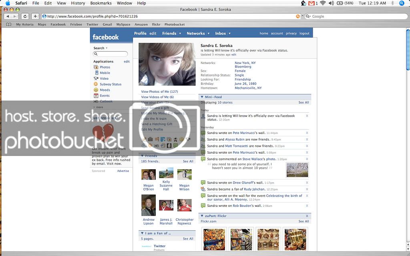The height and width of the screenshot is (256, 410).
Task: Reload the page with the refresh button
Action: (x=25, y=16)
